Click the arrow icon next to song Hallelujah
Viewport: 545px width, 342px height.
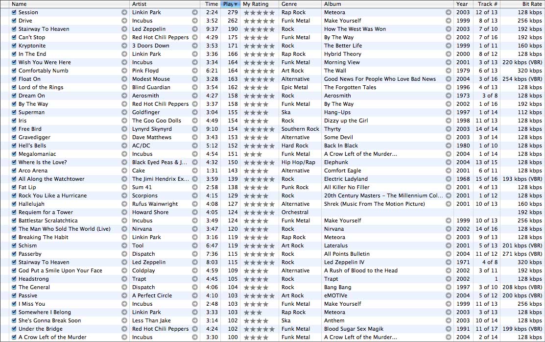(124, 204)
